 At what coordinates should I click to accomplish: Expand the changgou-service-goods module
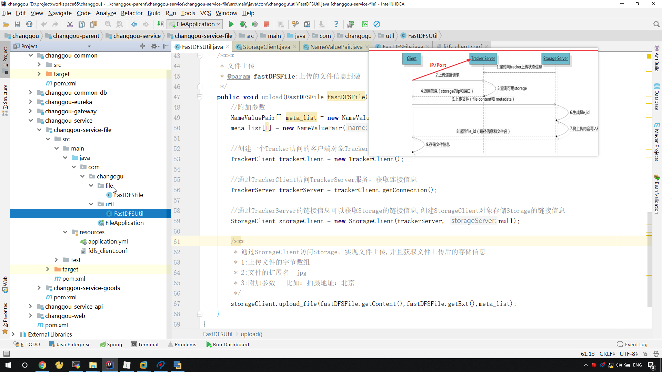[x=39, y=288]
